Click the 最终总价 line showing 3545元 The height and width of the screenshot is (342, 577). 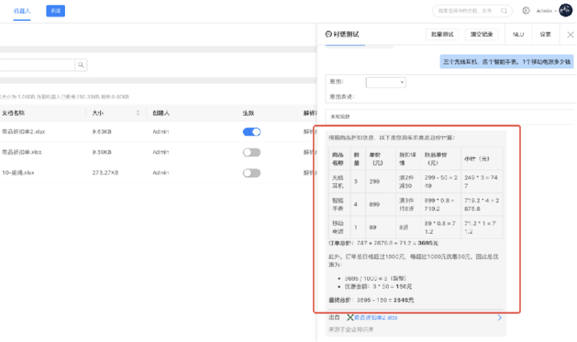click(371, 300)
